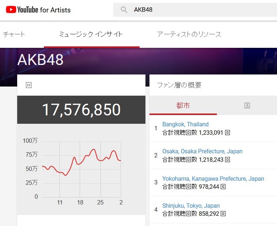277x226 pixels.
Task: Click the search magnifier icon
Action: pos(124,10)
